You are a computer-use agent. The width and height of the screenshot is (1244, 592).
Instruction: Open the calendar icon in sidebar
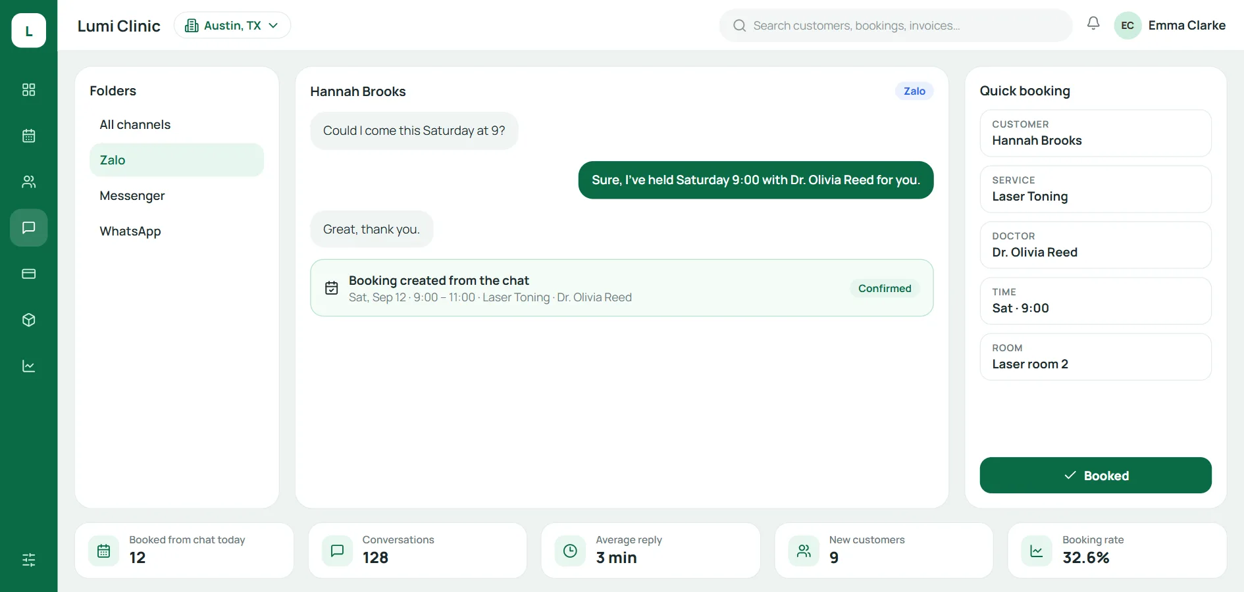[28, 136]
